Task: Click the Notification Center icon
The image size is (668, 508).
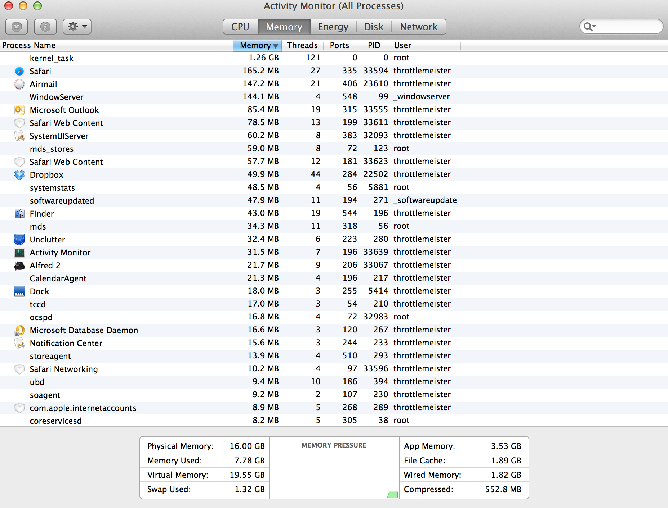Action: point(19,343)
